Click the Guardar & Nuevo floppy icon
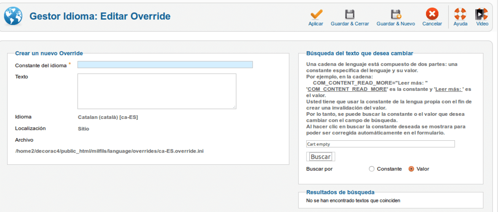Image resolution: width=499 pixels, height=212 pixels. tap(396, 14)
